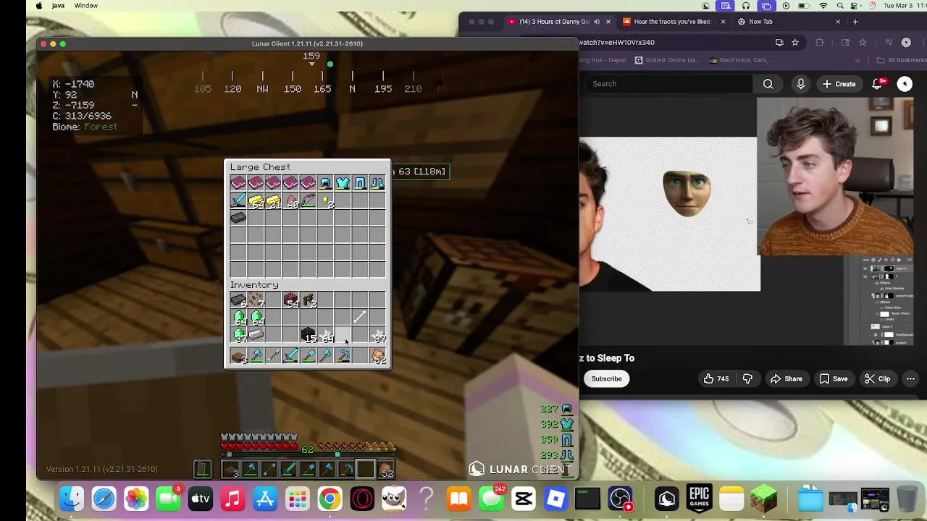Image resolution: width=927 pixels, height=521 pixels.
Task: Select the food stack of 52 in hotbar
Action: [377, 356]
